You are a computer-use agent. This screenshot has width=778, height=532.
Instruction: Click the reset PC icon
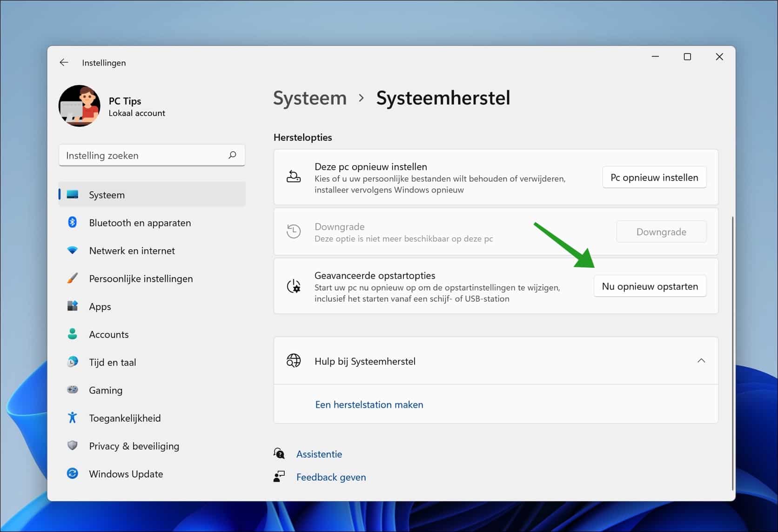[294, 177]
